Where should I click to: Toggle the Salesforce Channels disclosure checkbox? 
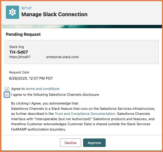coord(7,95)
